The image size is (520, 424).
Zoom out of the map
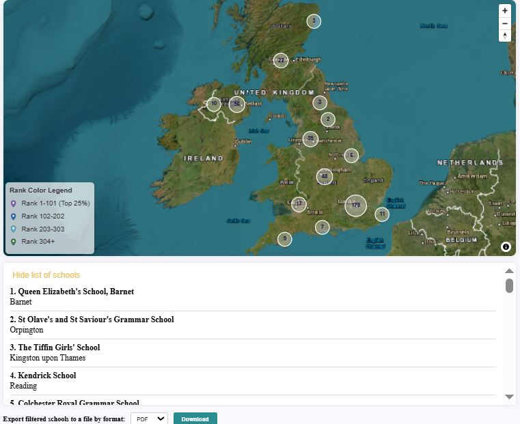(505, 23)
